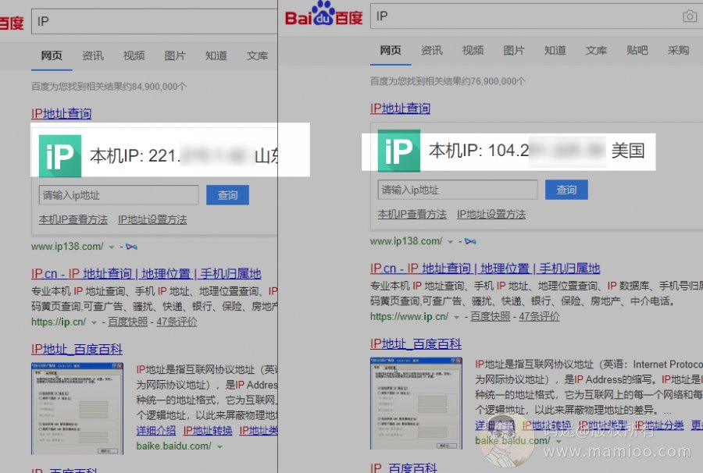Switch to 贴吧 tab
The width and height of the screenshot is (703, 473).
click(x=637, y=51)
